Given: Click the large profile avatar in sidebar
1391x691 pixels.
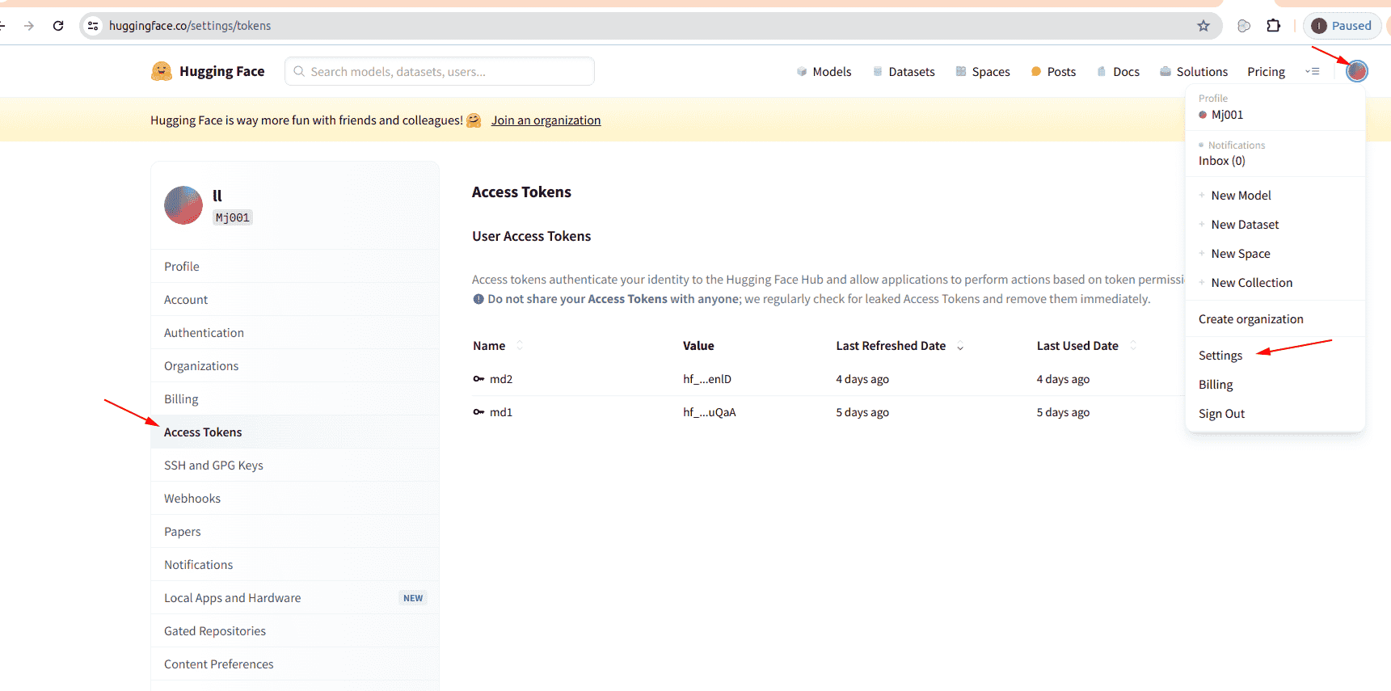Looking at the screenshot, I should [x=183, y=205].
